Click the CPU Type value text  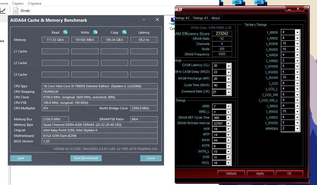coord(92,86)
